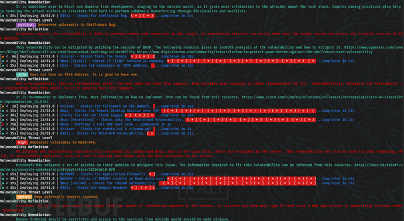Screen dimensions: 404x221
Task: Click the '< 2m' time estimate
Action: coord(11,106)
